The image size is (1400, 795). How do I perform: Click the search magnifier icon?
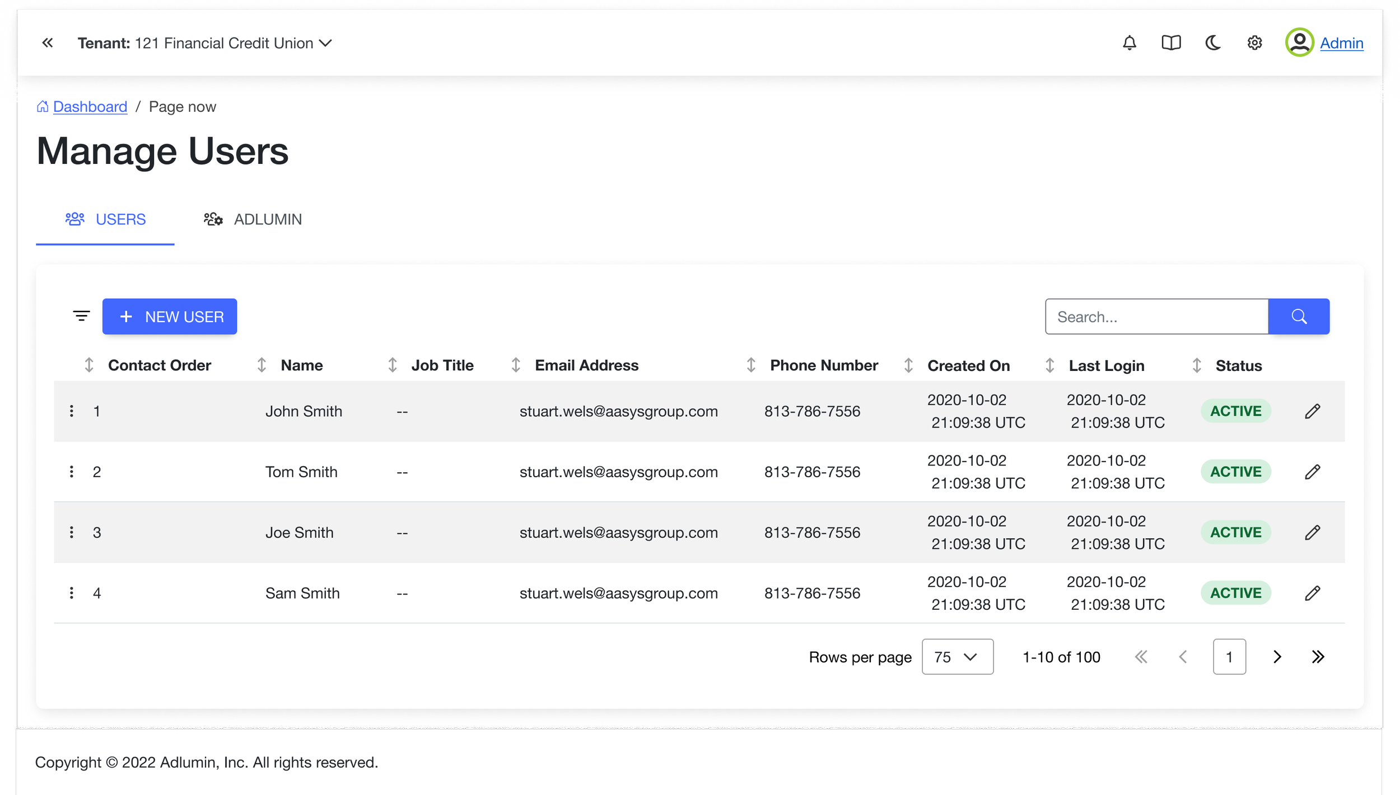[1299, 316]
